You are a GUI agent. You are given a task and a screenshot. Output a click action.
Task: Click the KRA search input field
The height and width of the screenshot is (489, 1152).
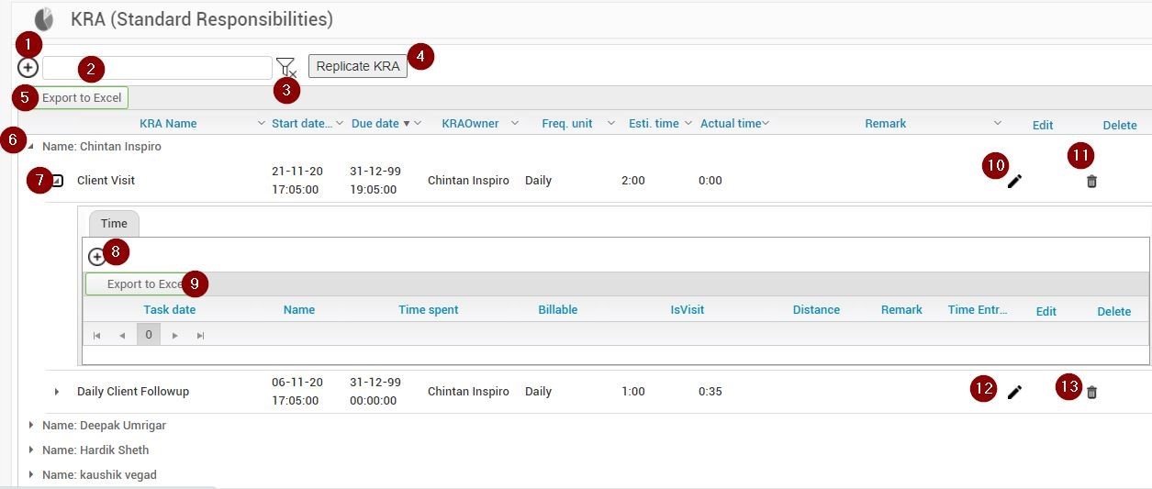(x=157, y=68)
